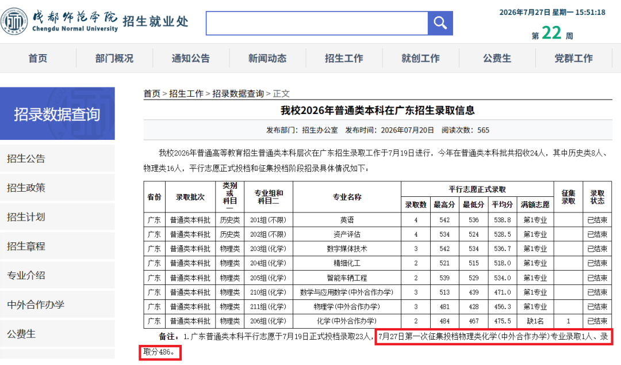Image resolution: width=621 pixels, height=365 pixels.
Task: Click the 数字媒体技术 major cell
Action: pyautogui.click(x=347, y=249)
